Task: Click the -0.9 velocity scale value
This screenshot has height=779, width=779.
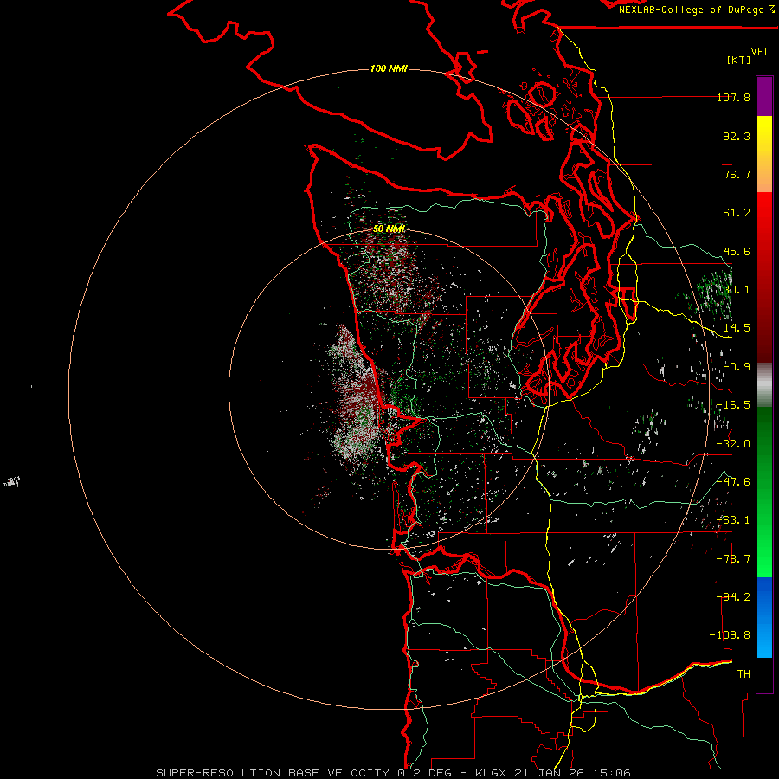Action: tap(737, 367)
